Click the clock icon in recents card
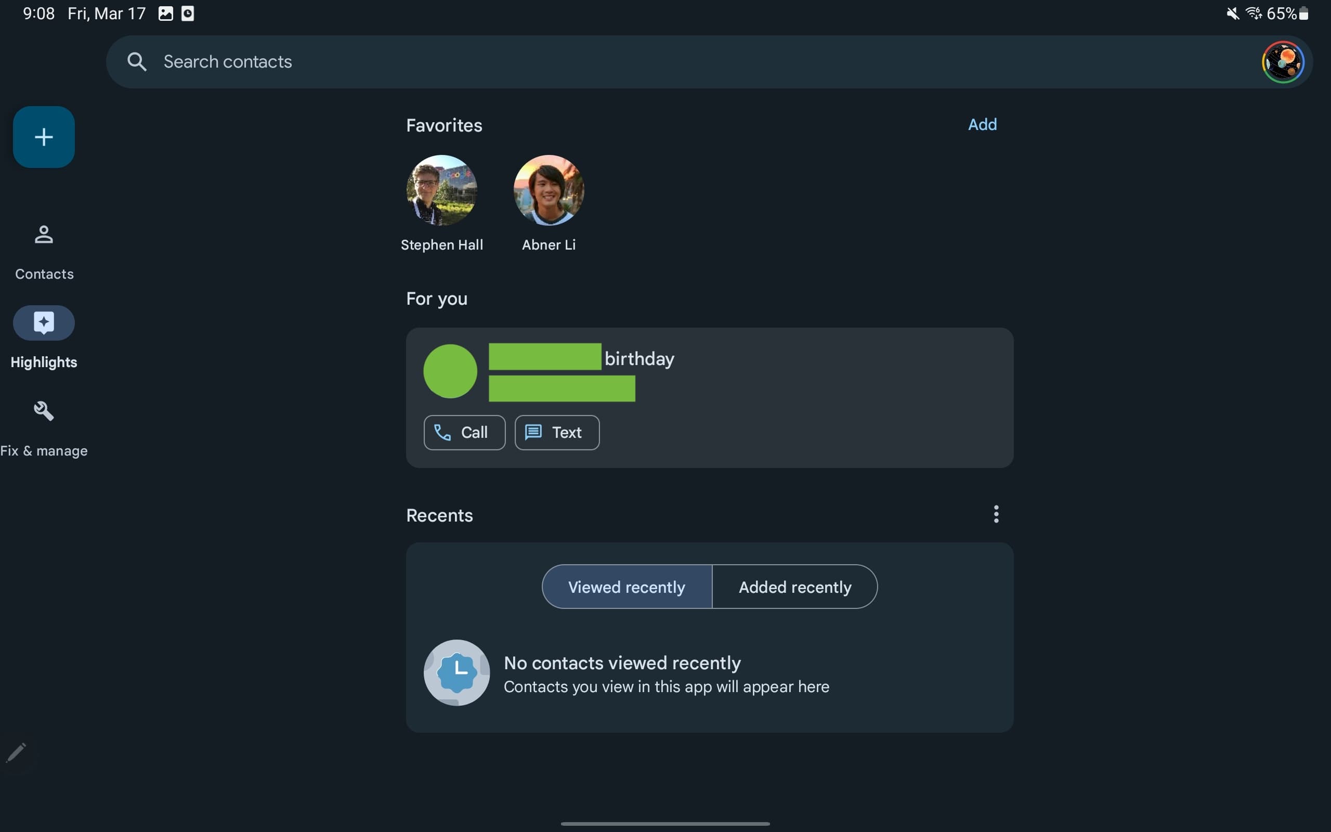The height and width of the screenshot is (832, 1331). (x=456, y=672)
